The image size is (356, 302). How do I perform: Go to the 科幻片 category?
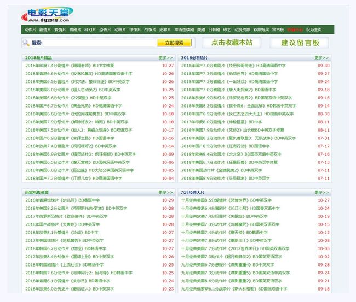(x=89, y=29)
